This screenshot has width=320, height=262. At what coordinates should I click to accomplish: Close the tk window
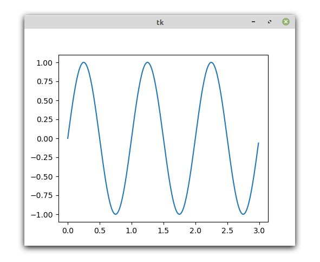[x=286, y=22]
